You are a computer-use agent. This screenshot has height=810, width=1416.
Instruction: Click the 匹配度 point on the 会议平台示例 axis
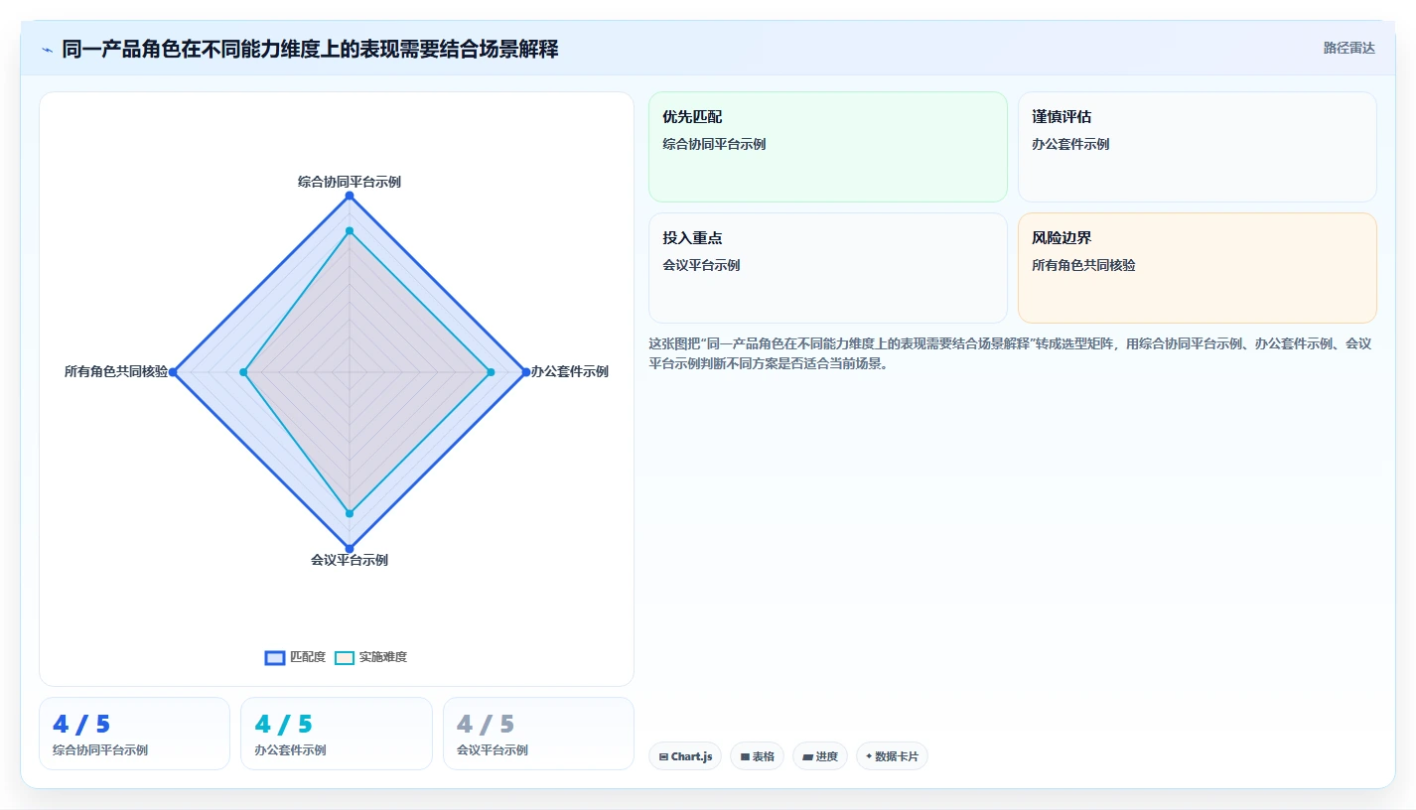[x=350, y=548]
